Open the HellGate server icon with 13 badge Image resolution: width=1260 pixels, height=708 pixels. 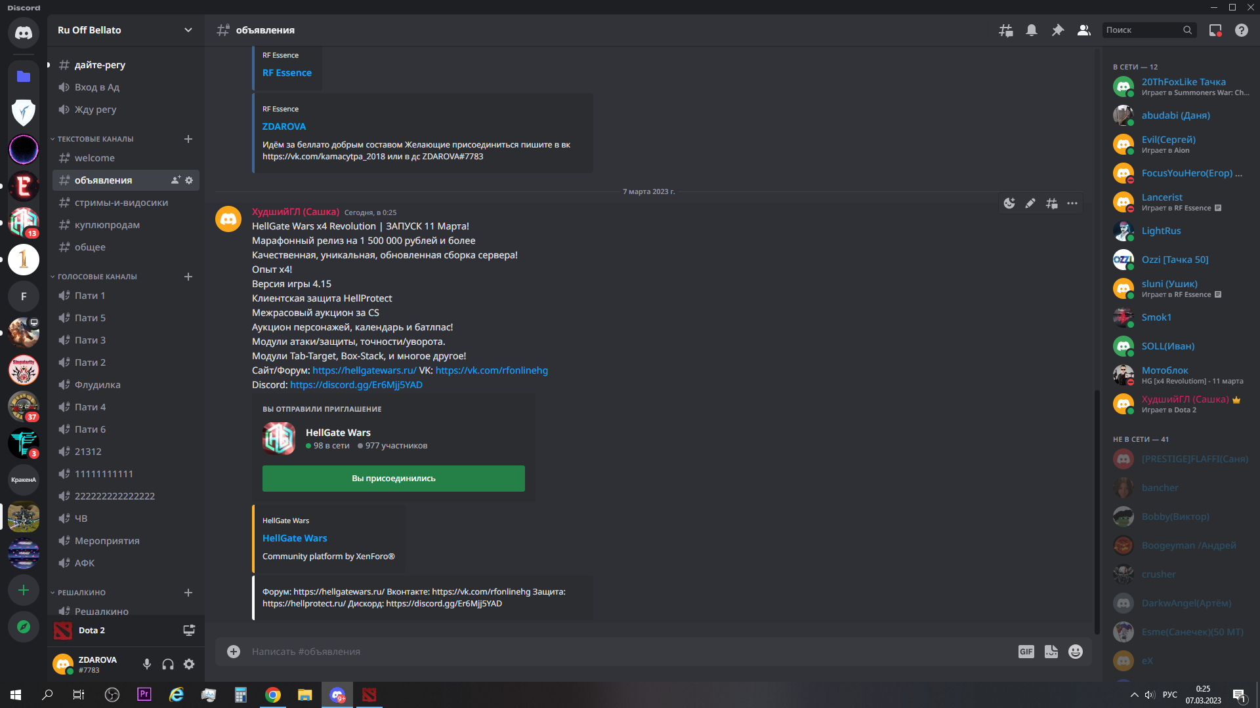[x=24, y=222]
